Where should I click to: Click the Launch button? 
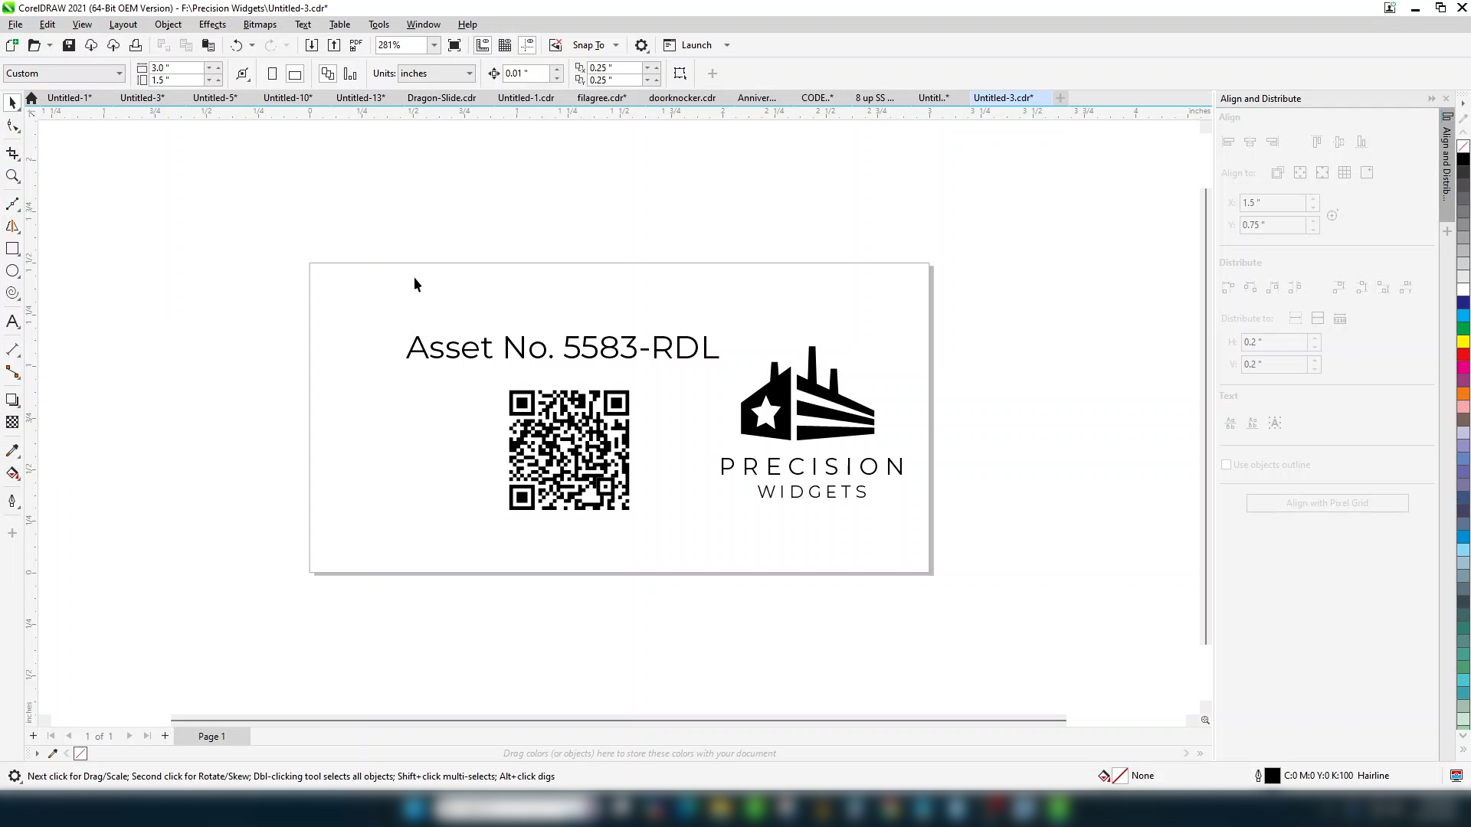click(696, 45)
